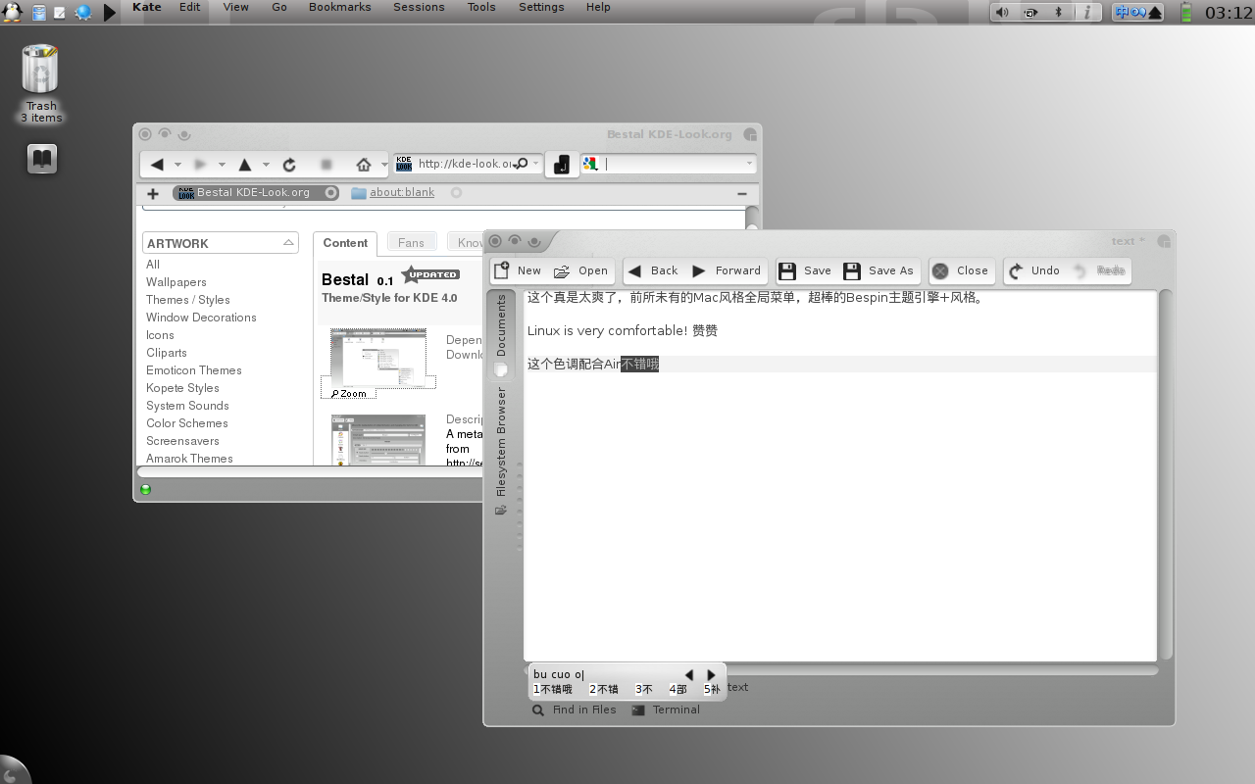Open the View menu
Viewport: 1255px width, 784px height.
(235, 7)
